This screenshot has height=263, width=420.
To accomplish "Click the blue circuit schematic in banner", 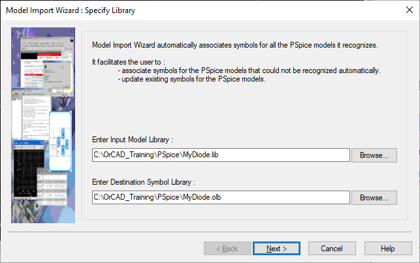I will click(x=60, y=141).
